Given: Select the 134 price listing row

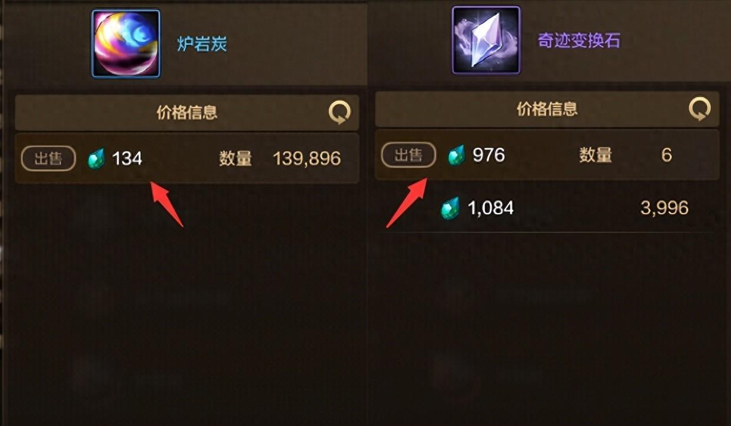Looking at the screenshot, I should click(x=187, y=158).
